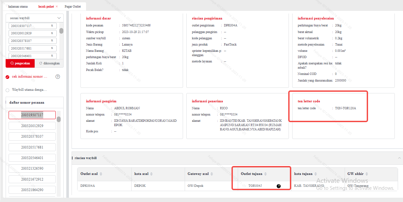The width and height of the screenshot is (403, 202).
Task: Click the order number list scrollbar
Action: 59,119
